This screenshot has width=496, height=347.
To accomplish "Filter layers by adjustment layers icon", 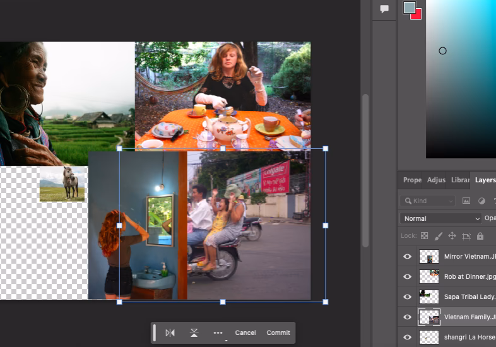I will tap(481, 201).
